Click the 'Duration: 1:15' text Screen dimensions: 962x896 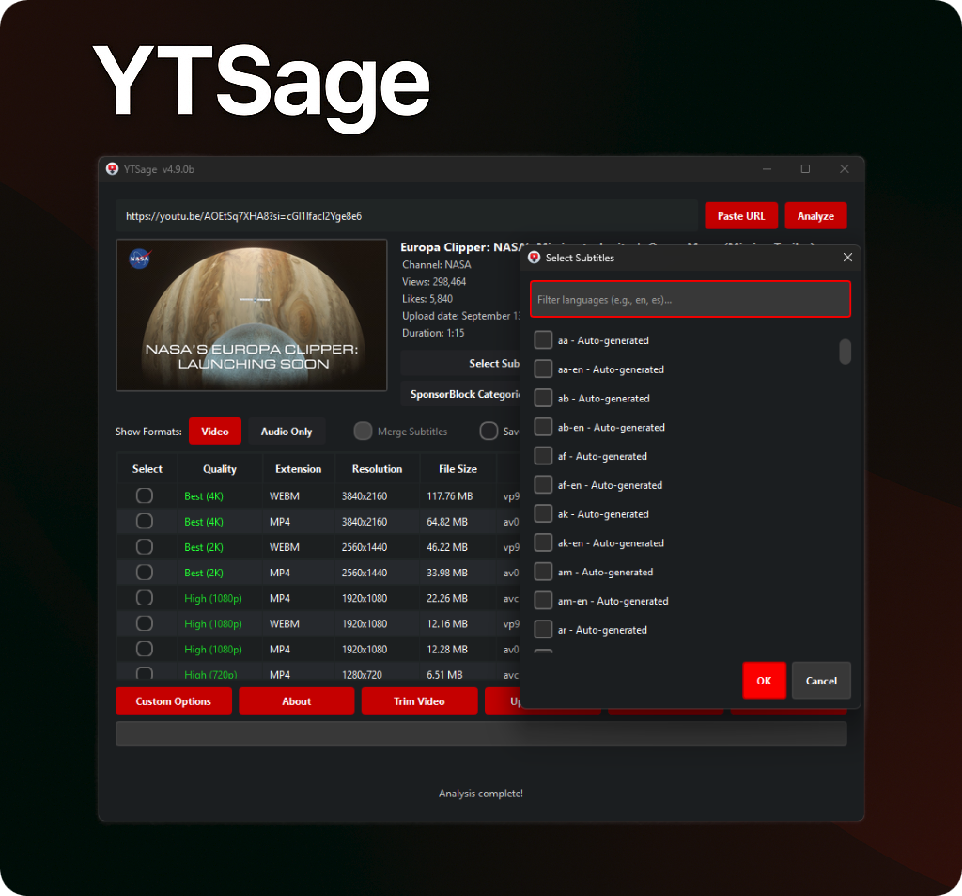(x=433, y=332)
